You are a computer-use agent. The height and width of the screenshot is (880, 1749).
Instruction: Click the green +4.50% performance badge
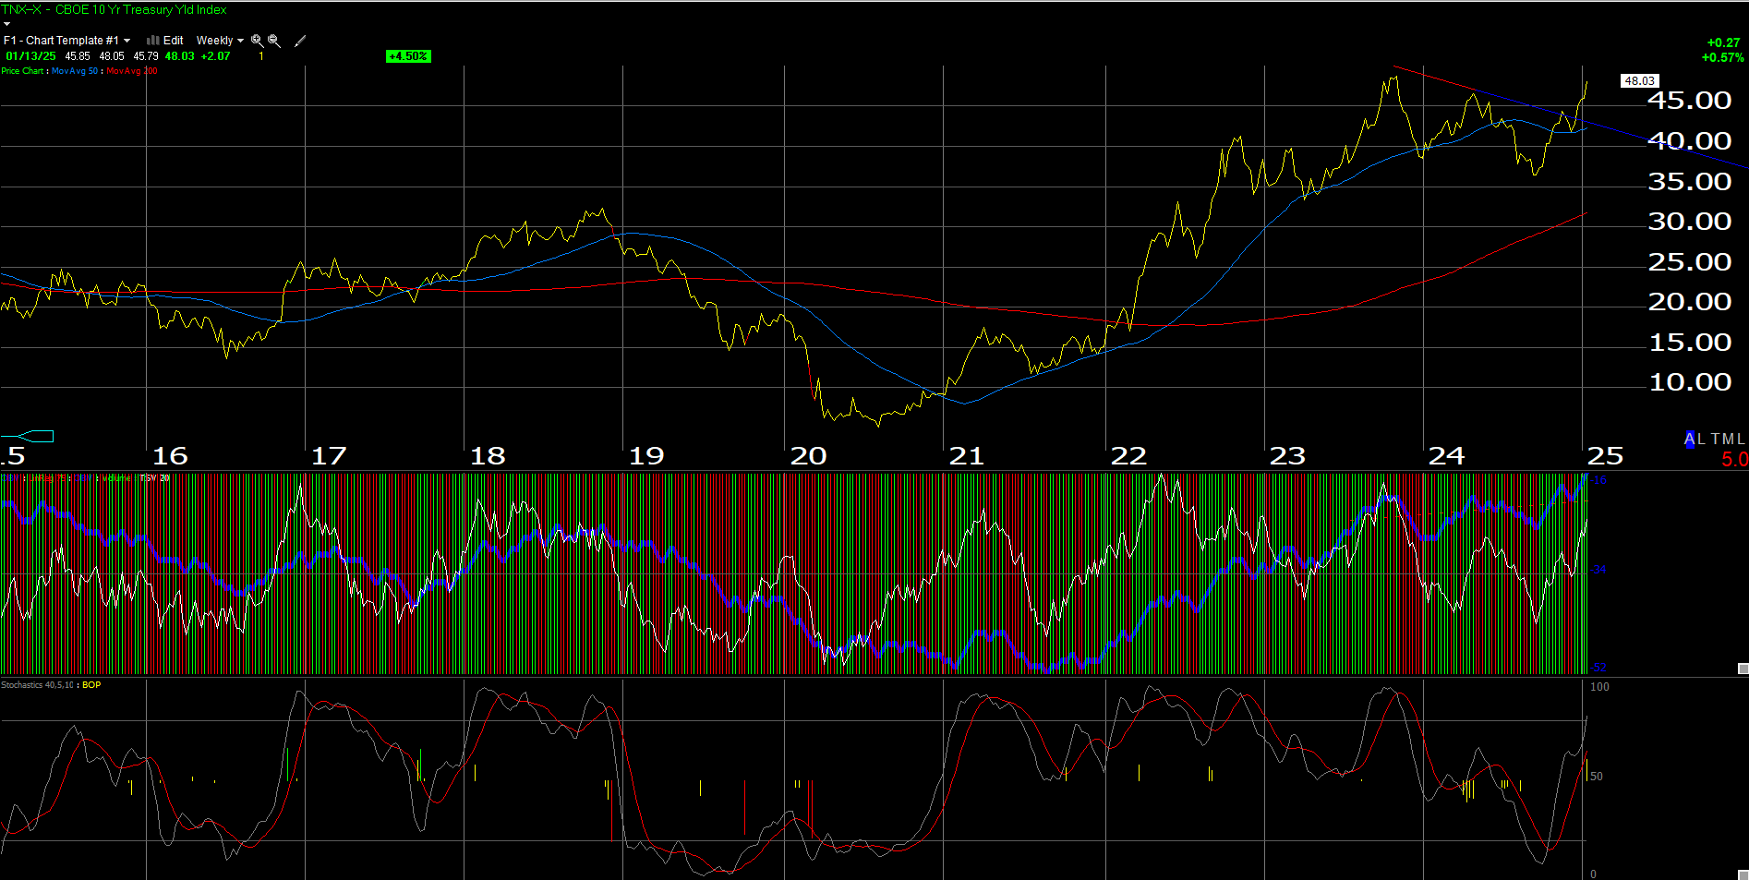pos(409,56)
